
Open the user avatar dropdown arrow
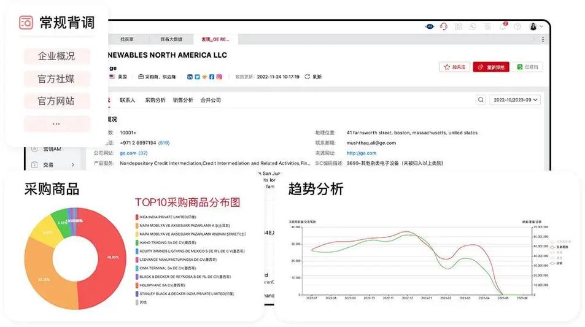point(541,26)
